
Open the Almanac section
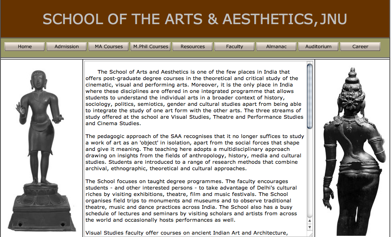tap(276, 46)
